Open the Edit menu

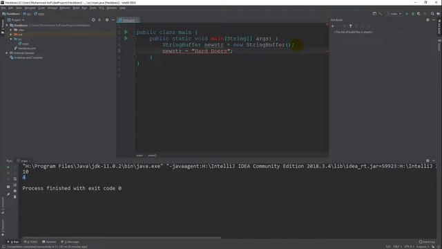(11, 8)
